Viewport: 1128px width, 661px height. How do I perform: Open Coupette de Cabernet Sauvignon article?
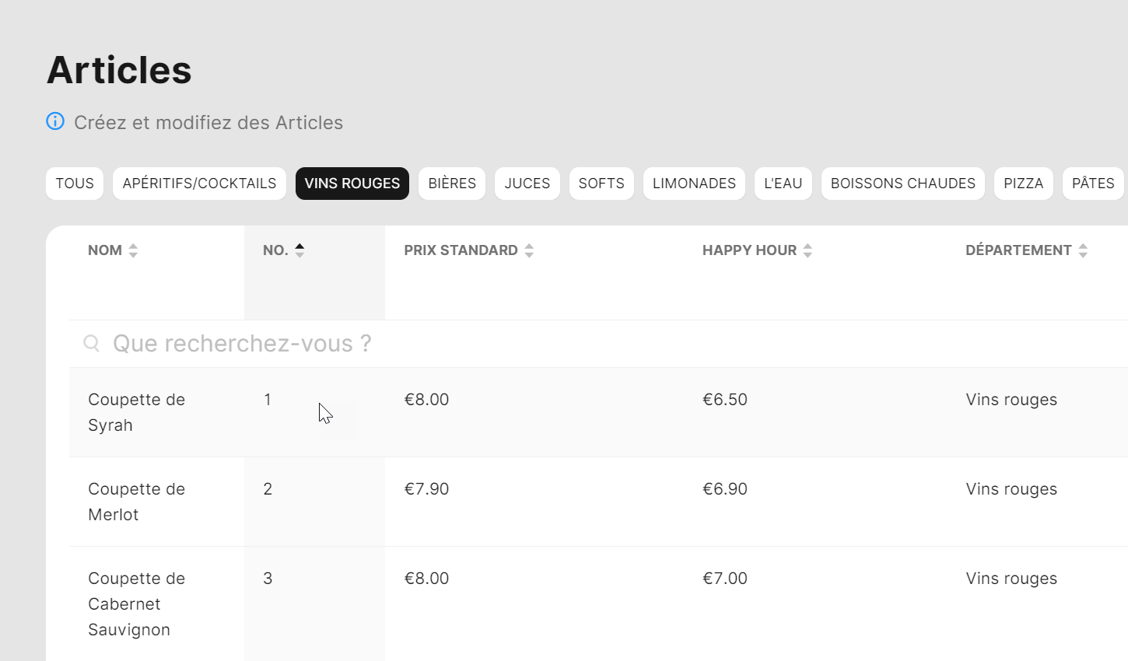pos(136,604)
